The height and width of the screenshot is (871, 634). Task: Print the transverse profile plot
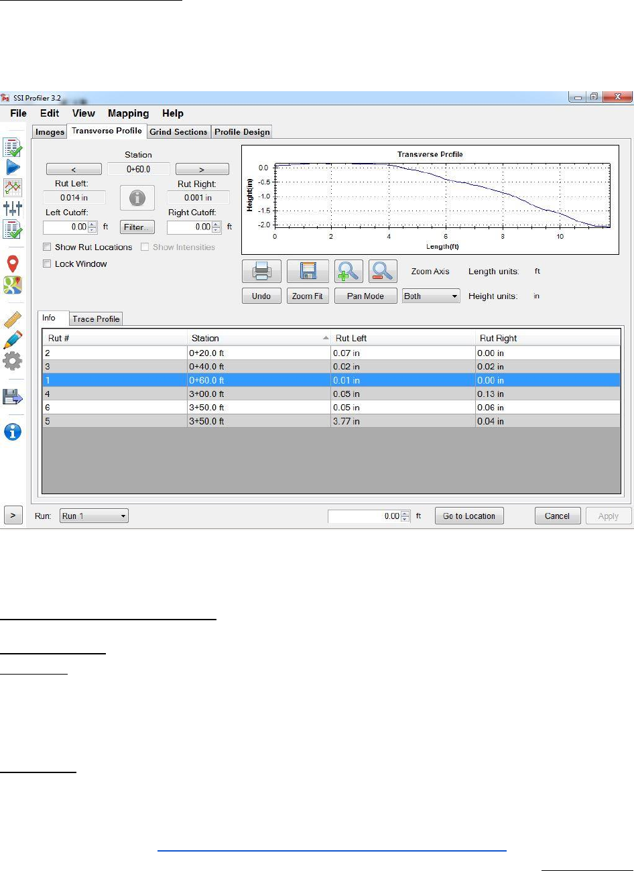(261, 272)
